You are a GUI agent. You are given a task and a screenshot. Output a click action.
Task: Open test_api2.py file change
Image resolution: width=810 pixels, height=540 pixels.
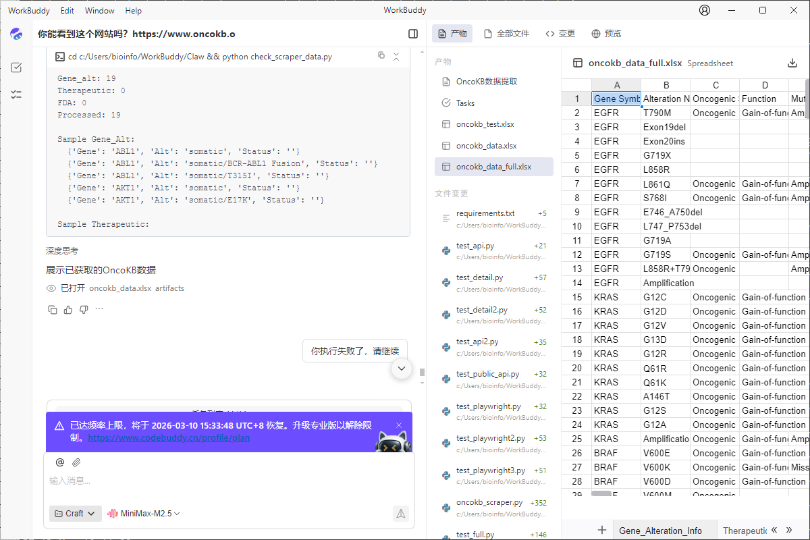(494, 347)
